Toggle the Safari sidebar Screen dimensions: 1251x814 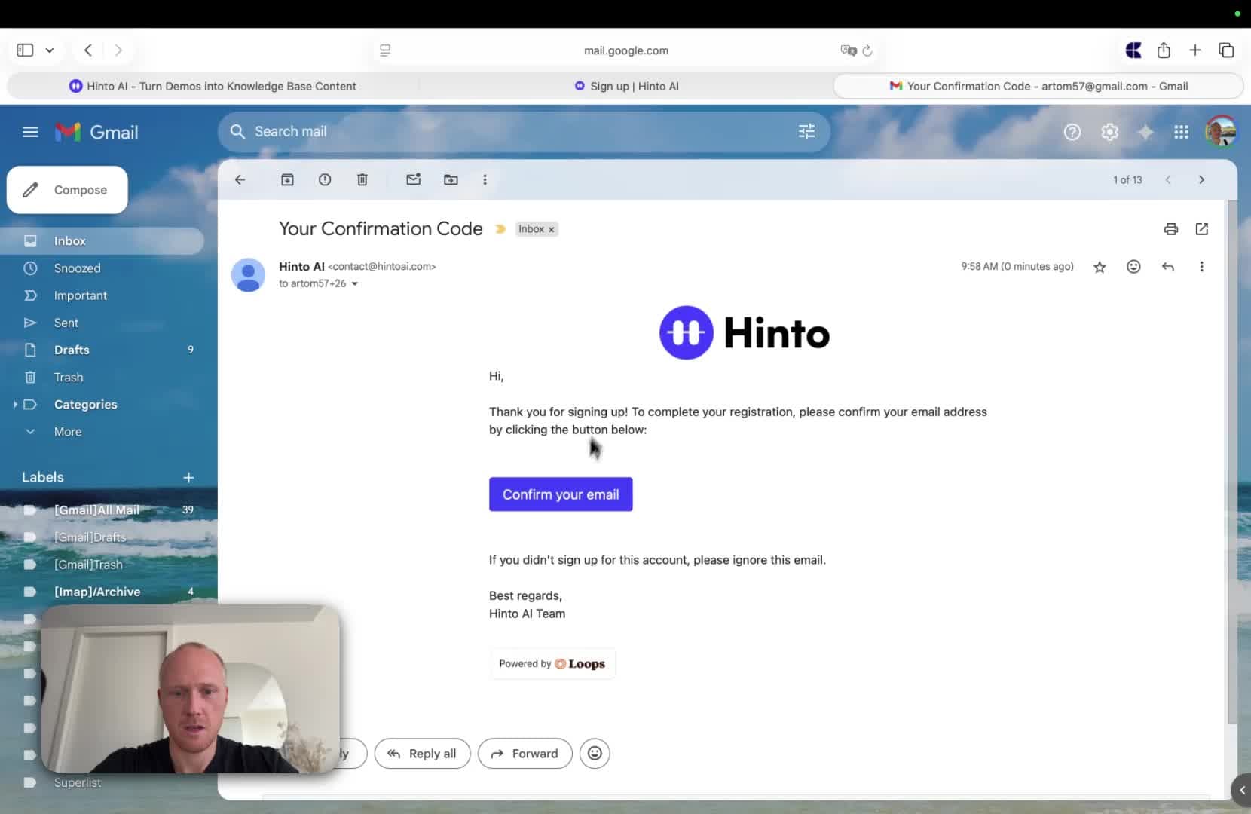pyautogui.click(x=25, y=50)
